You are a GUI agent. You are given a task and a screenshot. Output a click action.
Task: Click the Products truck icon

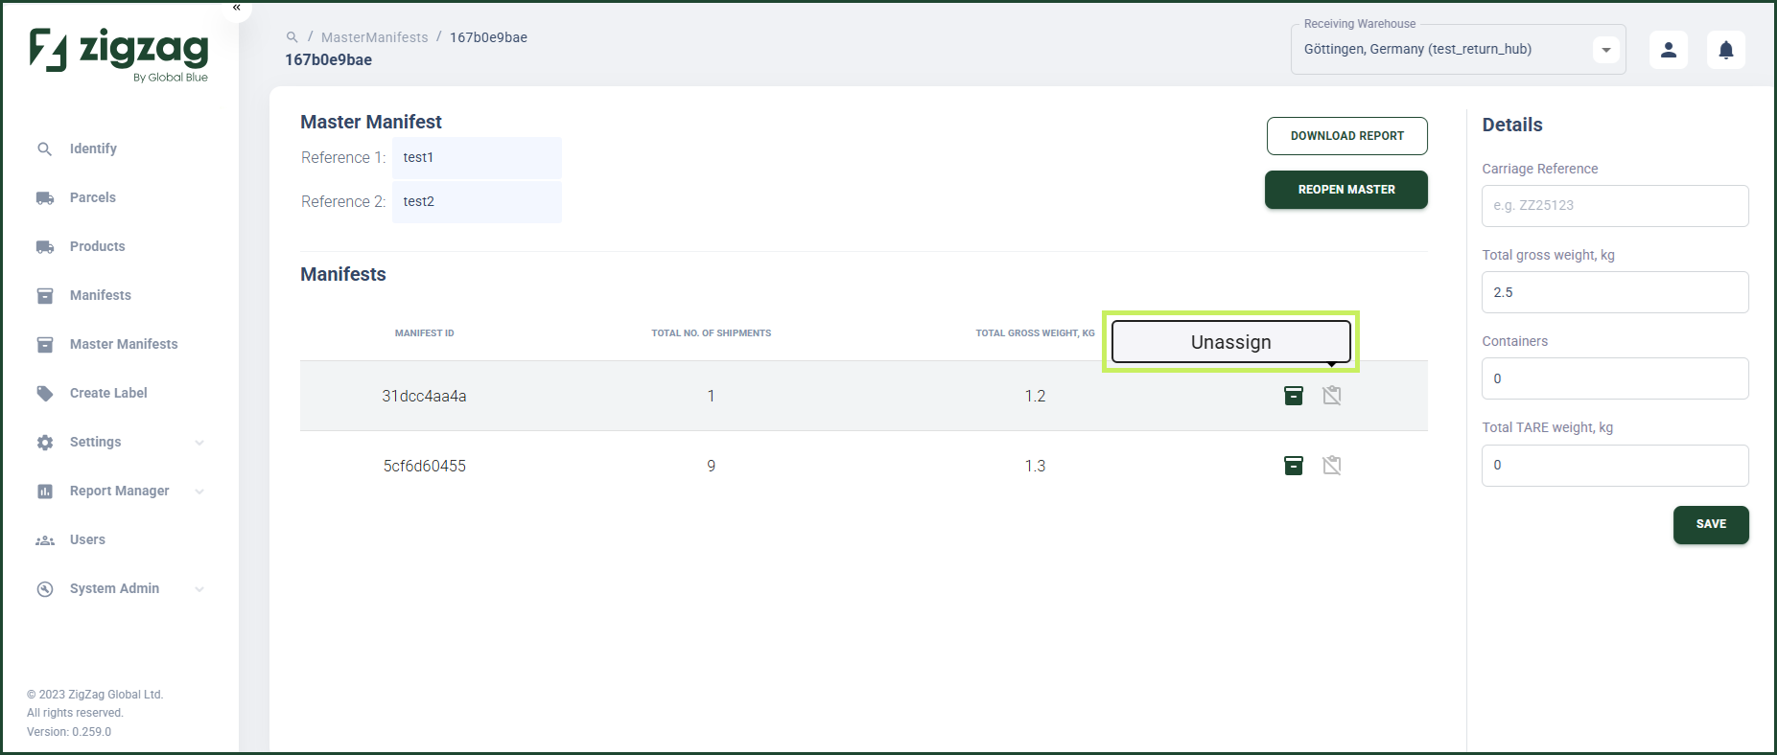45,247
